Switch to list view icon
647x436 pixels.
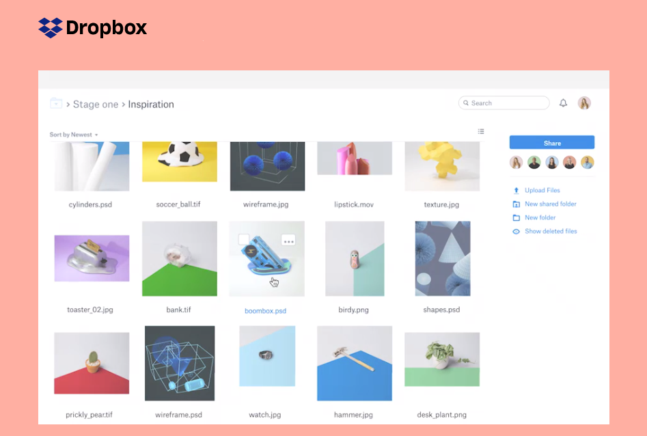point(481,131)
